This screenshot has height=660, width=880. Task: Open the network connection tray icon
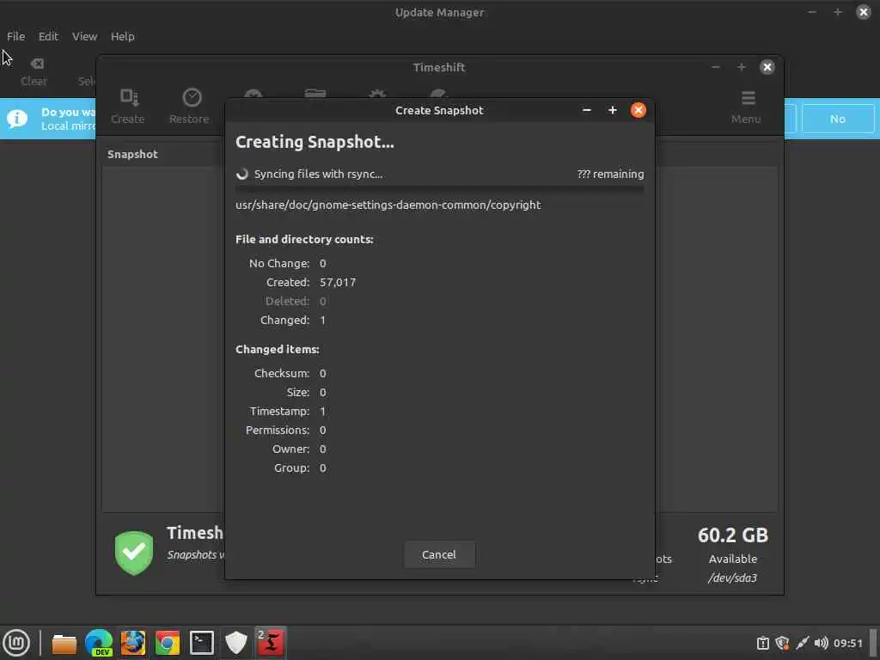point(802,643)
